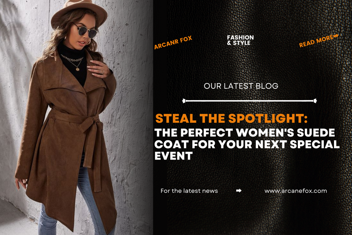Select the FASHION & STYLE label
This screenshot has width=352, height=235.
[x=240, y=40]
